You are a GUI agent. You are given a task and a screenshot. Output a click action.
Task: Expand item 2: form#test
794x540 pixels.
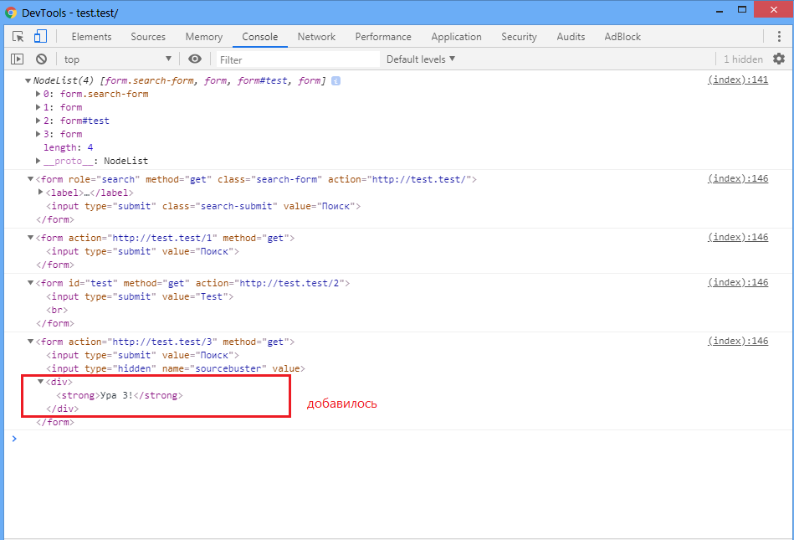[x=38, y=121]
